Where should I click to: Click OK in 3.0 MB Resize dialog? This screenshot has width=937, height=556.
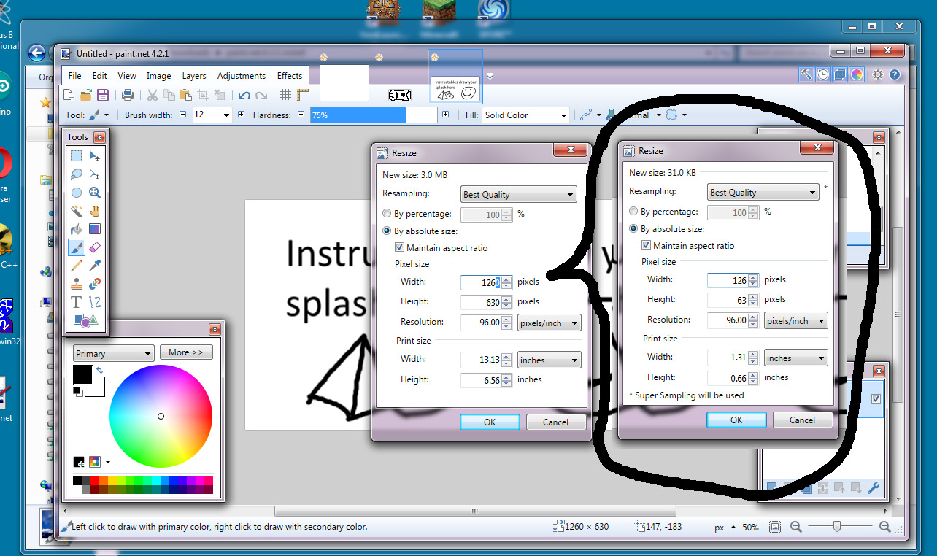490,422
